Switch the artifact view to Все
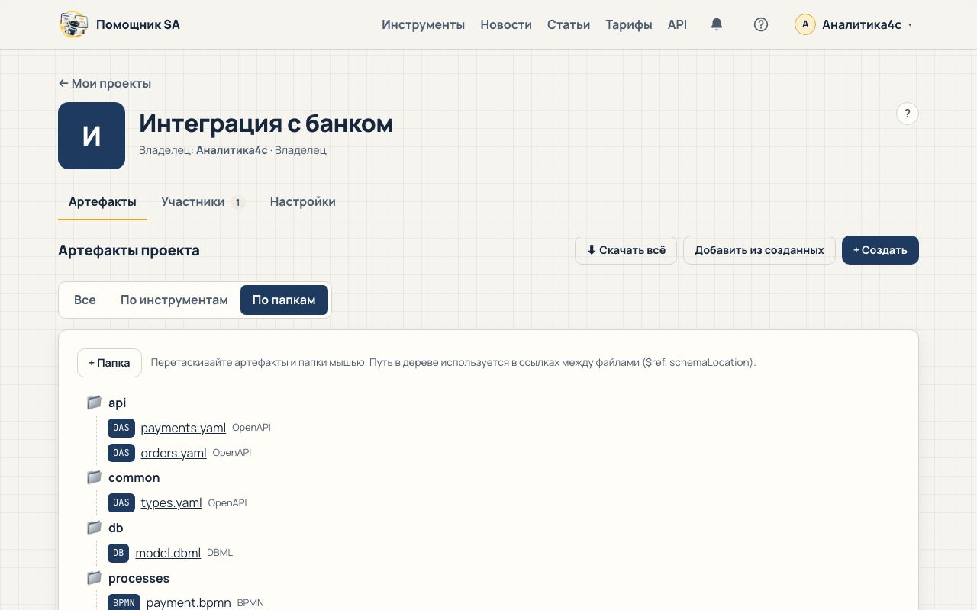 click(x=85, y=300)
